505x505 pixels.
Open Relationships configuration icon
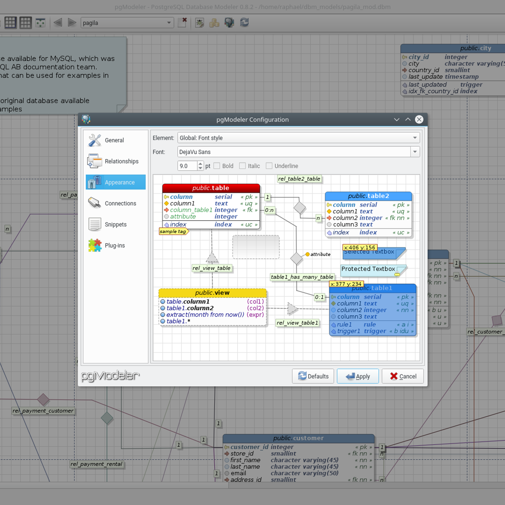tap(95, 161)
